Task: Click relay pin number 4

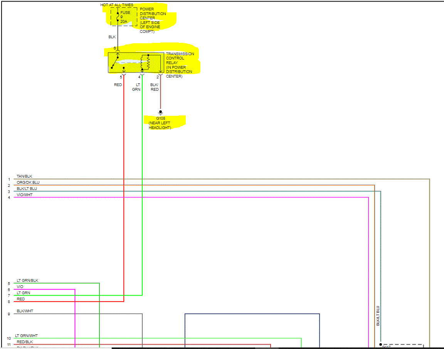Action: 139,77
